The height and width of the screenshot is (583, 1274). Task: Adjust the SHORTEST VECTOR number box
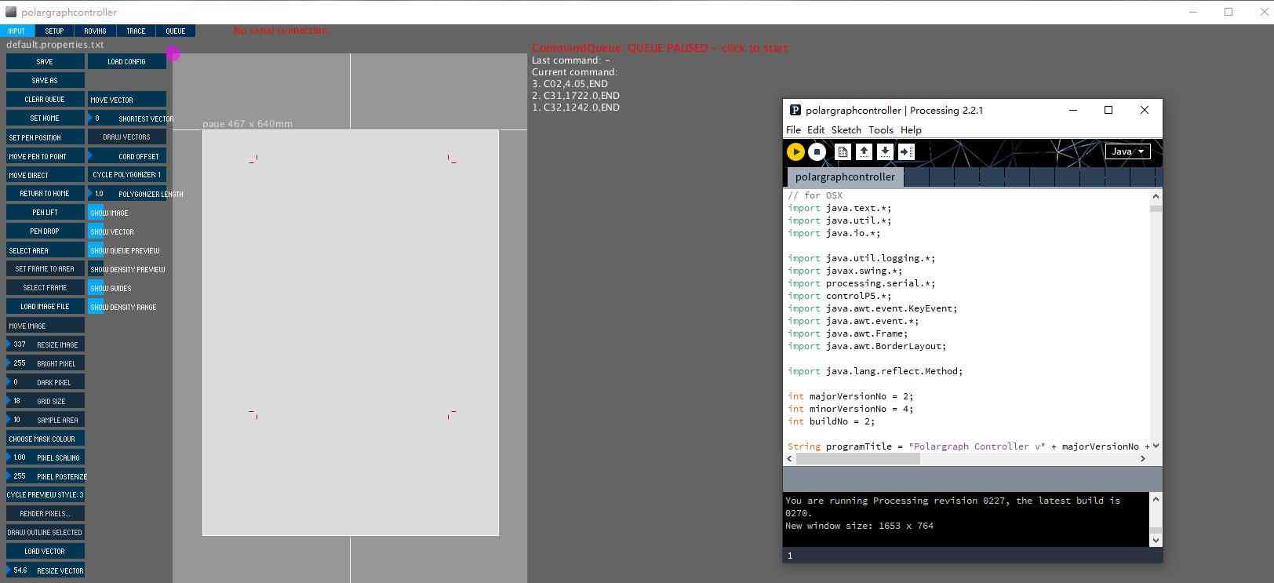pos(126,118)
